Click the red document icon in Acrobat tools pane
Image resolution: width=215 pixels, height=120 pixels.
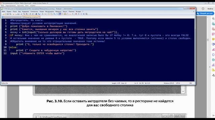(x=213, y=29)
